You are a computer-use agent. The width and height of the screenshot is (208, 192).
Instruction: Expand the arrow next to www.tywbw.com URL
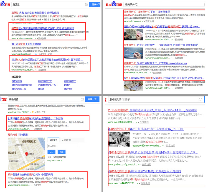click(x=139, y=165)
